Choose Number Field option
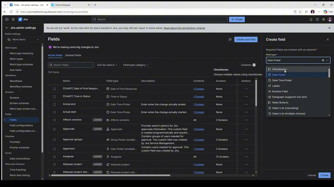This screenshot has width=334, height=187. point(297,91)
